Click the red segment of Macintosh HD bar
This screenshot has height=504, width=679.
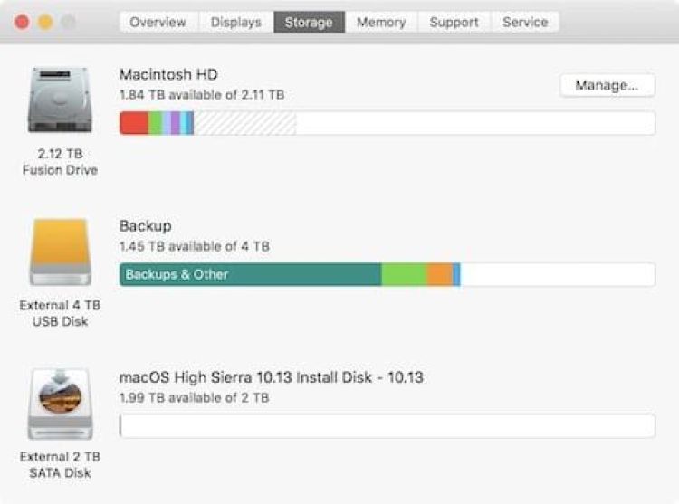(134, 123)
